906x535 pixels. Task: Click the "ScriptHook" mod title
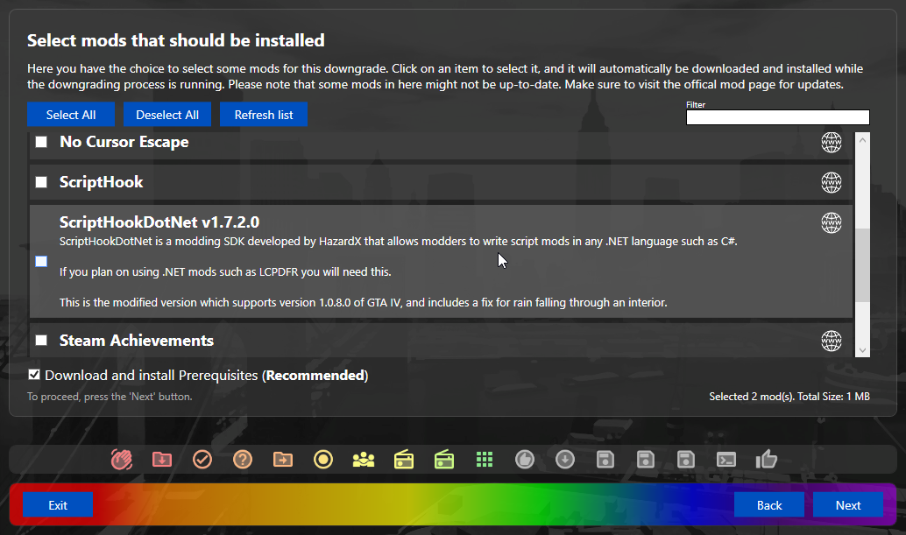click(x=101, y=182)
